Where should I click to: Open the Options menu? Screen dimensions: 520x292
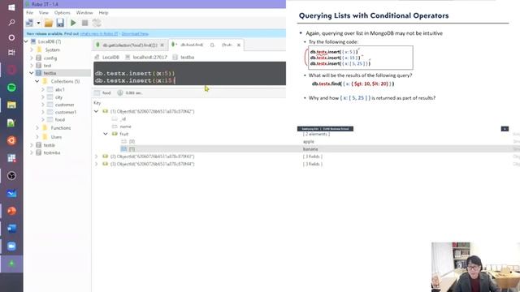tap(62, 13)
